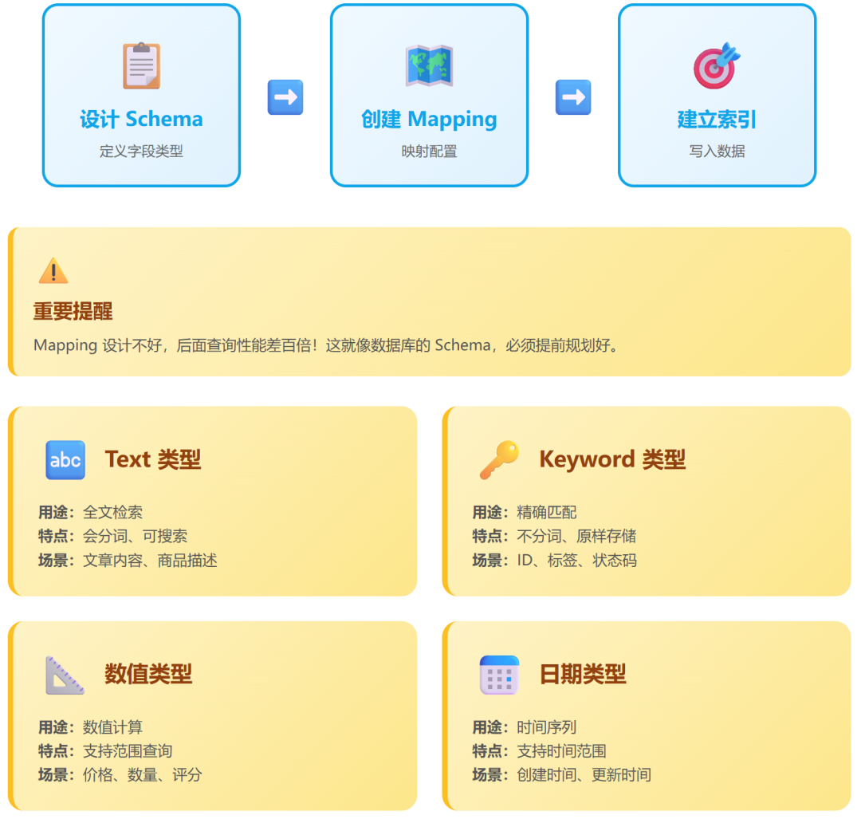Select the Text 类型 card title
Image resolution: width=861 pixels, height=819 pixels.
152,459
